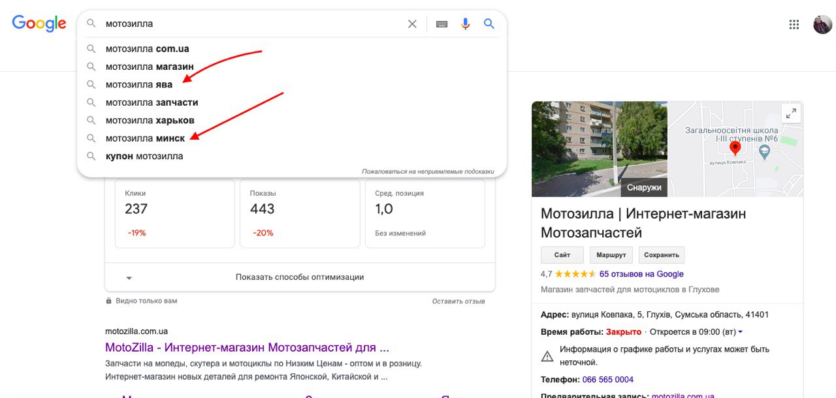Open the Google homepage logo
Image resolution: width=836 pixels, height=398 pixels.
[x=39, y=23]
